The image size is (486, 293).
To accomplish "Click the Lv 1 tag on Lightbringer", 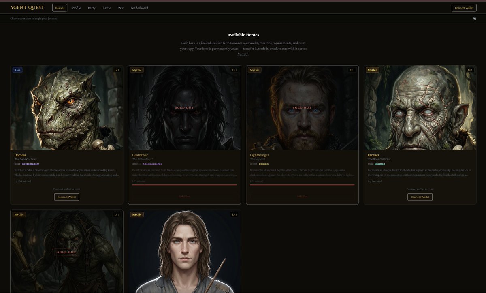I will click(352, 70).
